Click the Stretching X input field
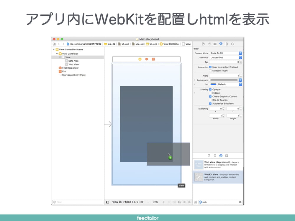The width and height of the screenshot is (295, 221). point(216,109)
